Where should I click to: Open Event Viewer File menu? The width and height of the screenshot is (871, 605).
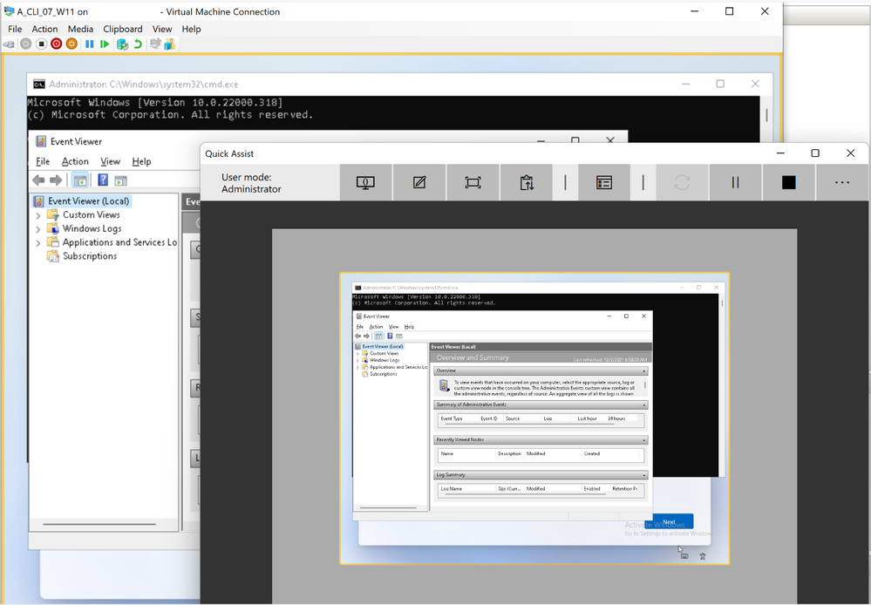point(43,161)
